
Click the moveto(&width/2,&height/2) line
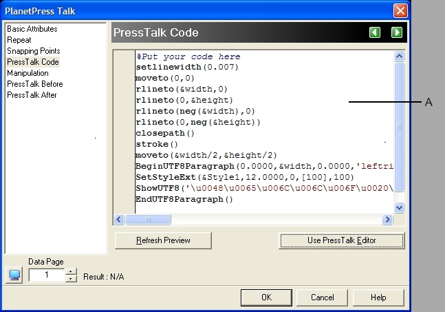pos(206,156)
